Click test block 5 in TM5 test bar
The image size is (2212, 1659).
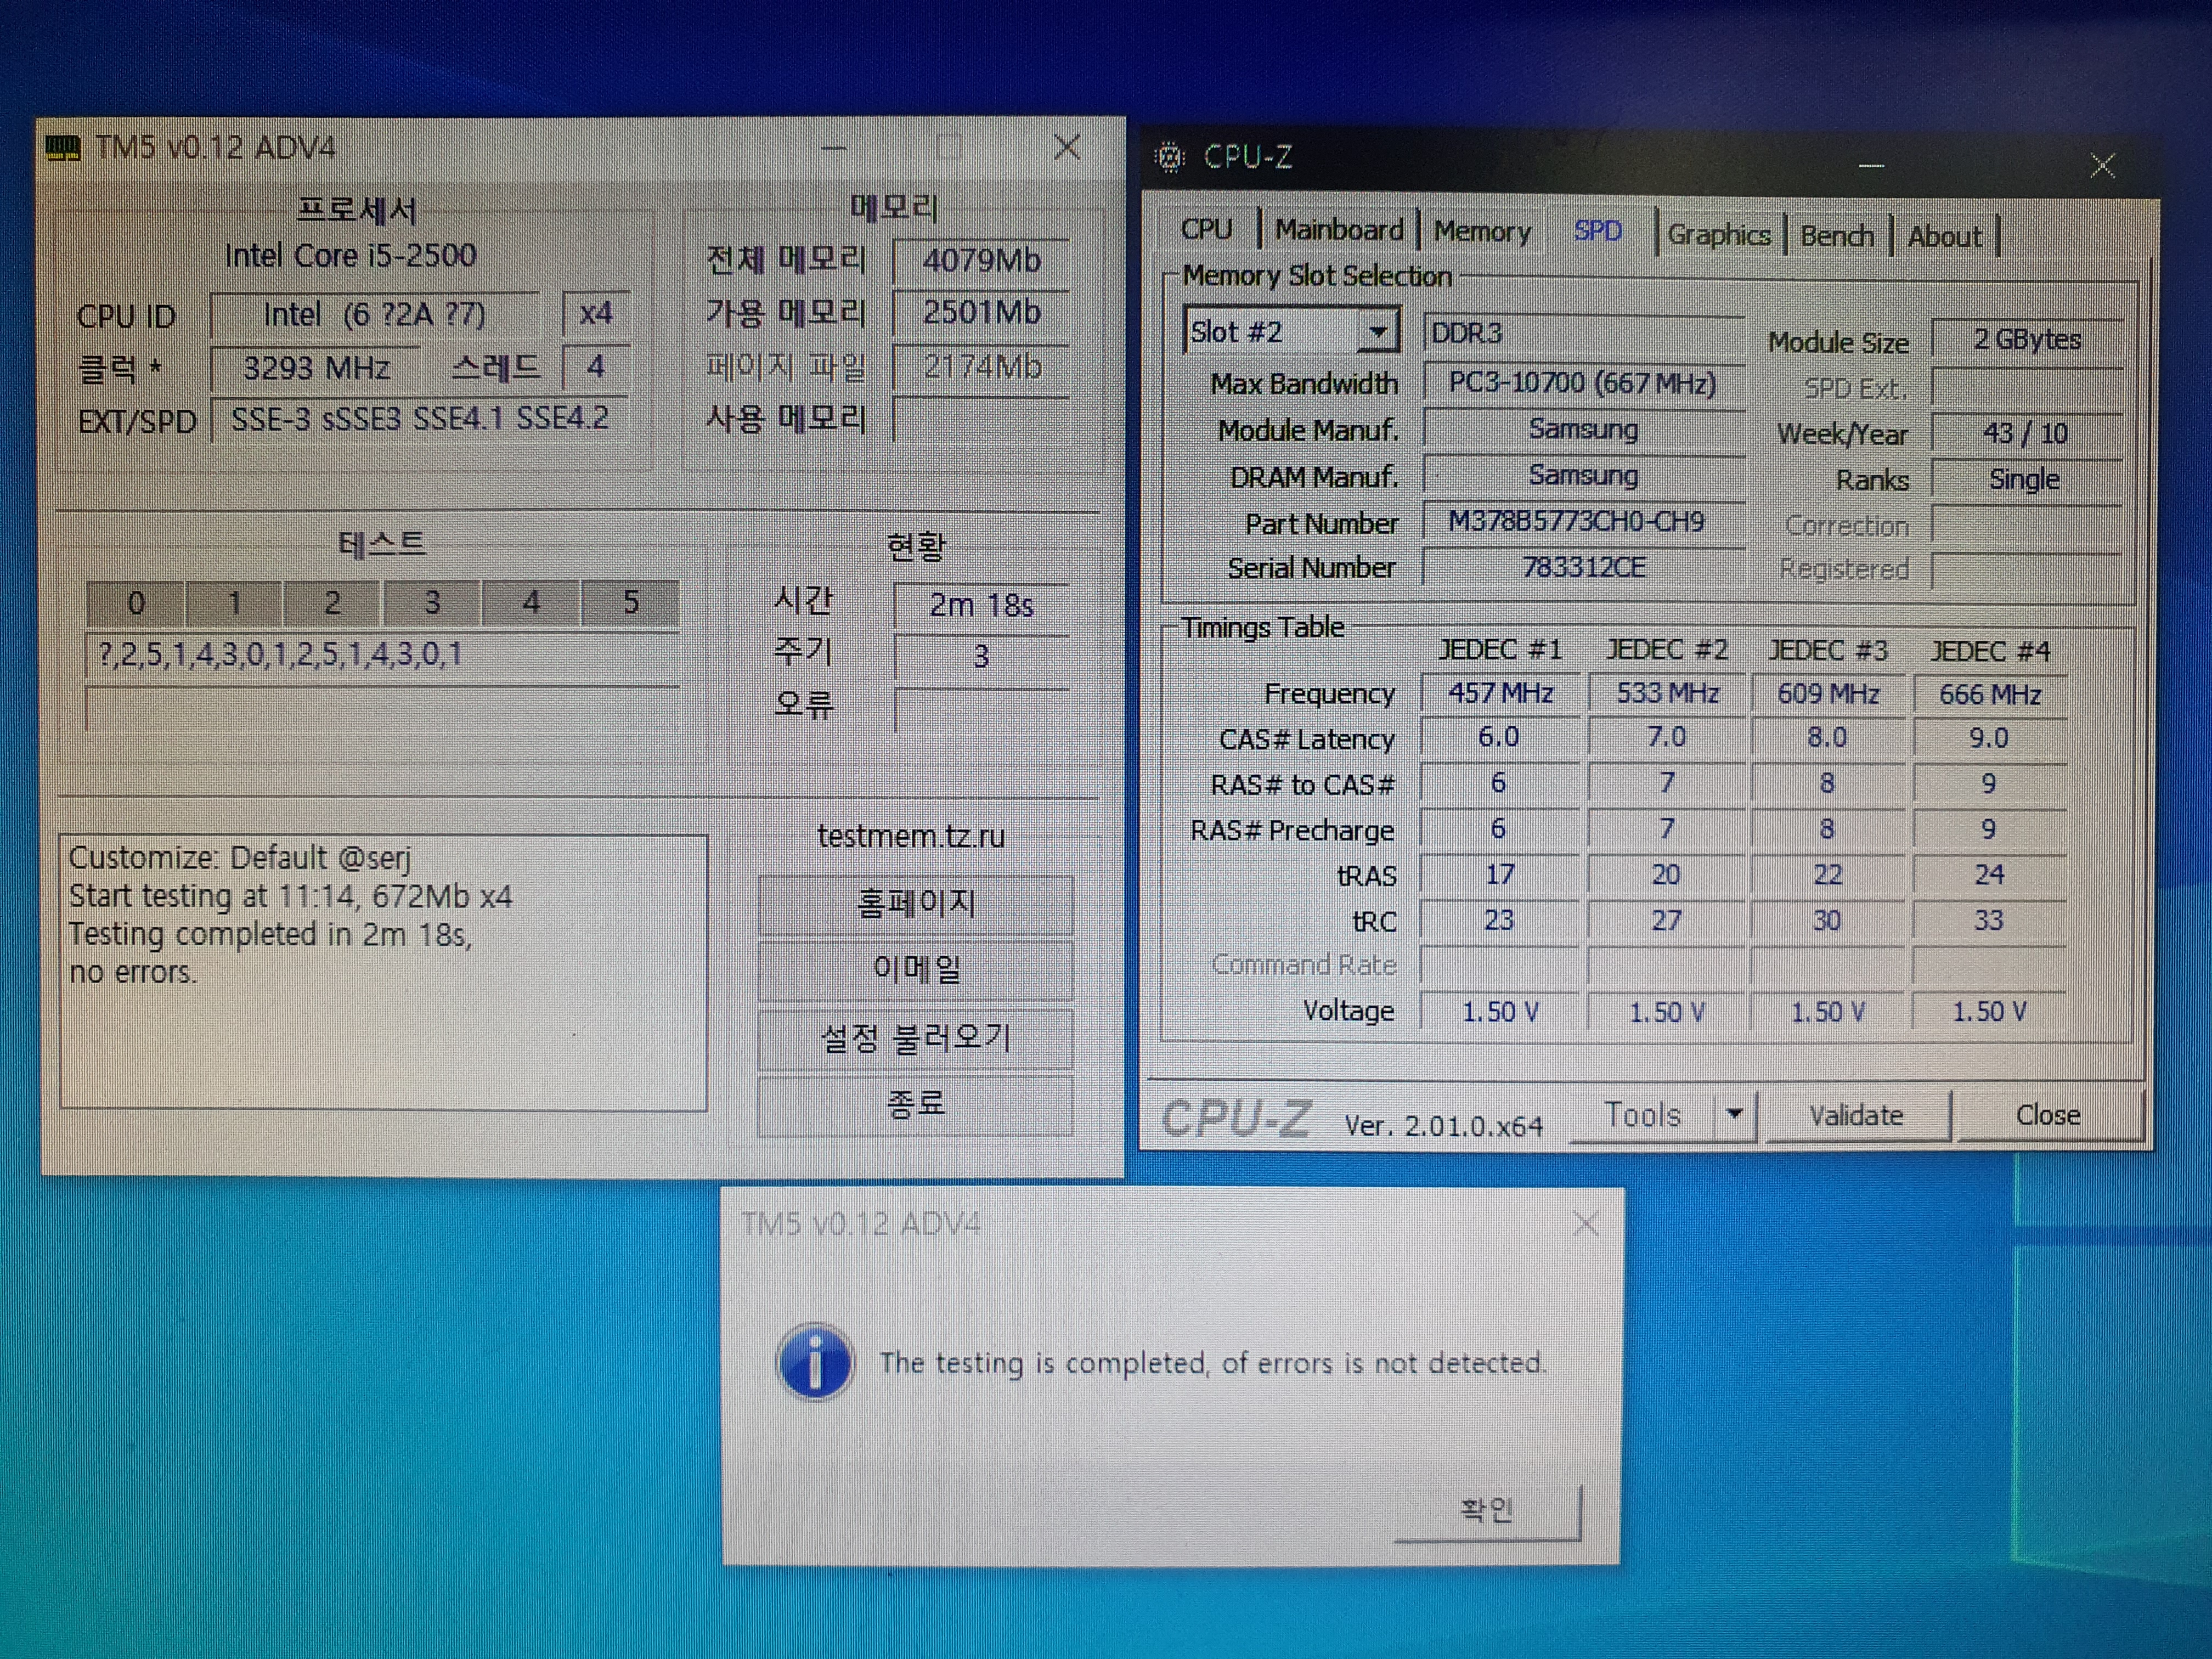pos(630,603)
